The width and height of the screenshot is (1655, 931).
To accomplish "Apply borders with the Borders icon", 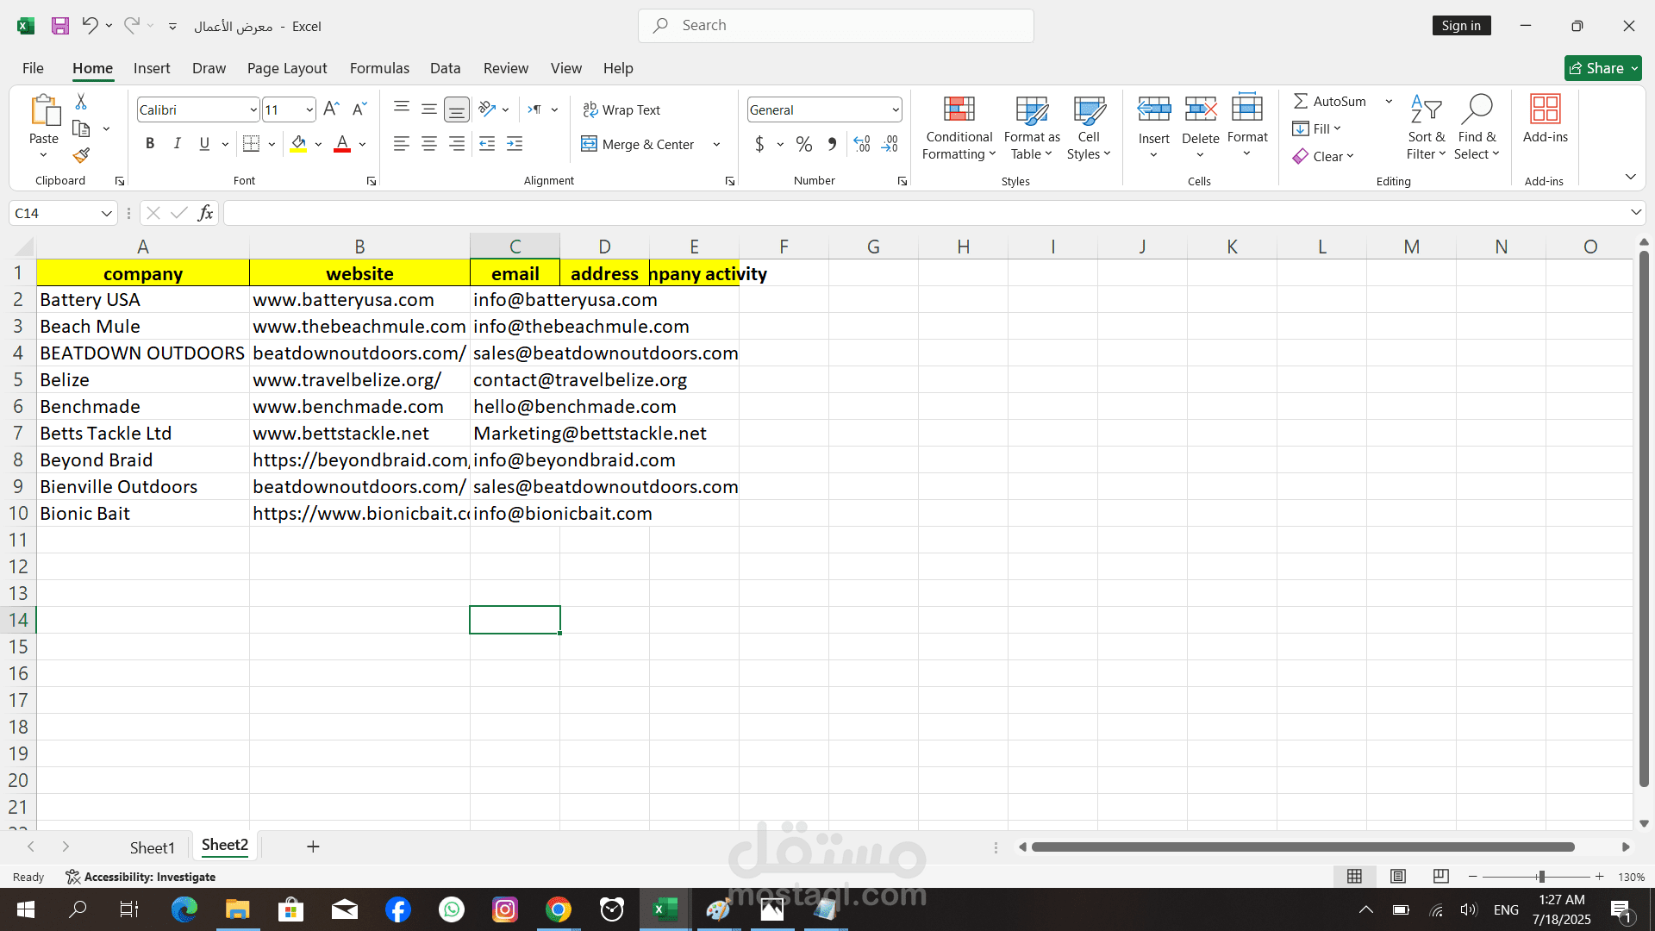I will pyautogui.click(x=251, y=144).
